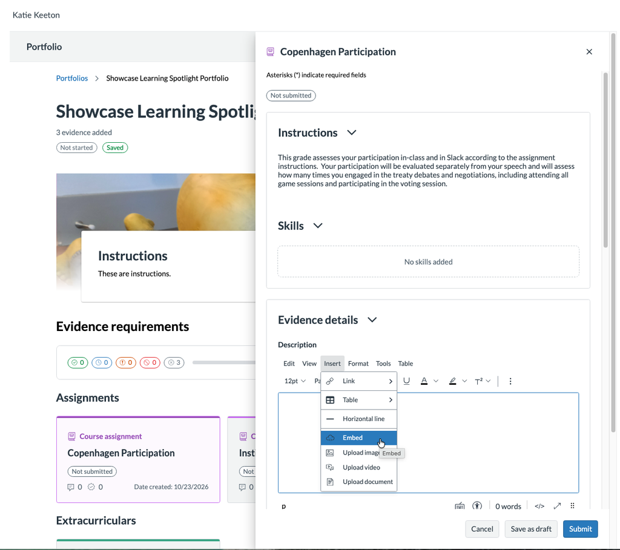Click the green check status count badge

point(77,362)
